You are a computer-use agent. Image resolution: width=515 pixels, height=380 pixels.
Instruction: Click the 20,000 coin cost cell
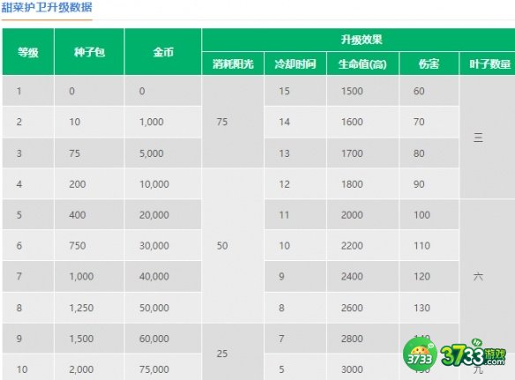163,215
